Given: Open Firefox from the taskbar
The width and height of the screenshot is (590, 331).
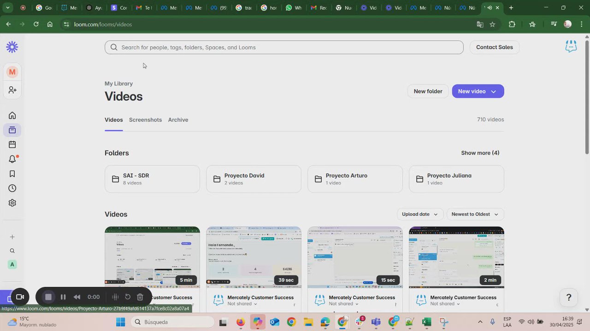Looking at the screenshot, I should coord(241,322).
